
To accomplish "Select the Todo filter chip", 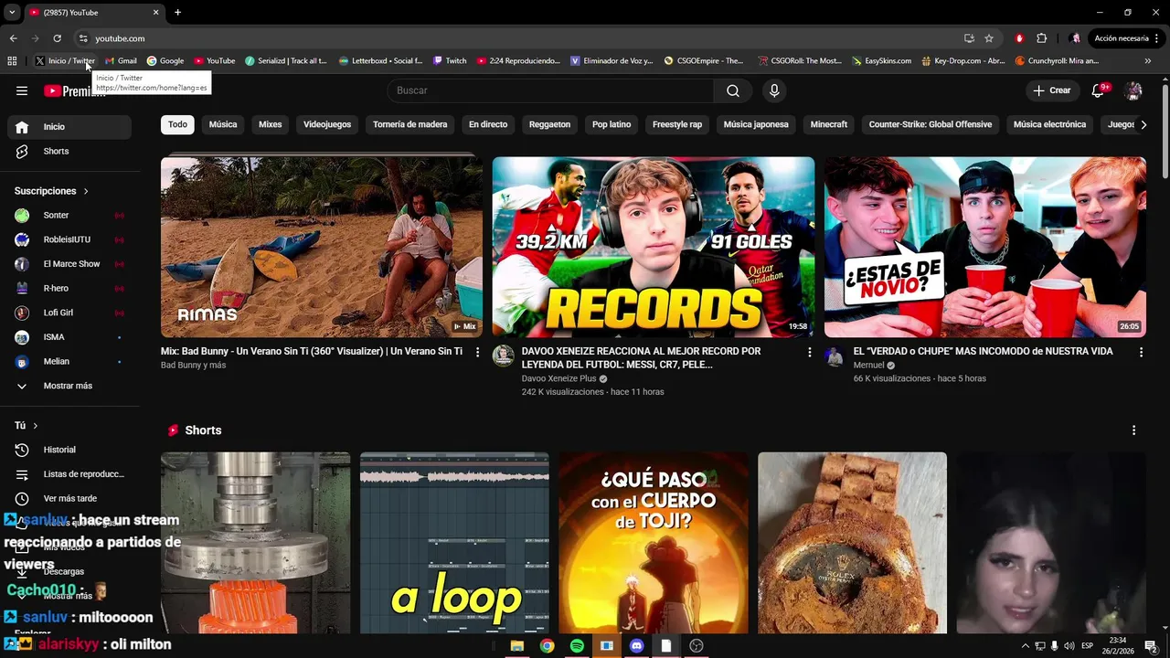I will tap(177, 124).
